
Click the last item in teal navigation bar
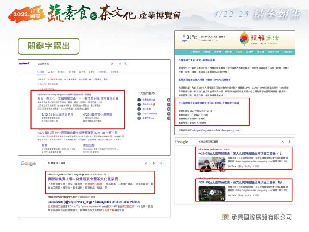(288, 52)
